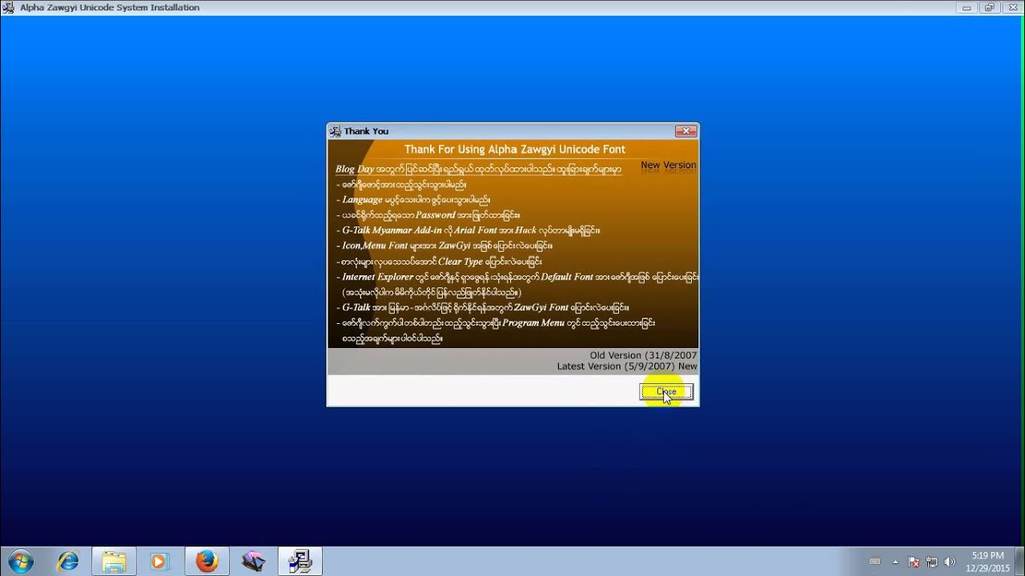This screenshot has height=576, width=1025.
Task: Click 'Latest Version (5/9/2007) New' text
Action: point(627,366)
